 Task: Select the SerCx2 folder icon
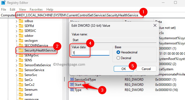click(x=21, y=85)
